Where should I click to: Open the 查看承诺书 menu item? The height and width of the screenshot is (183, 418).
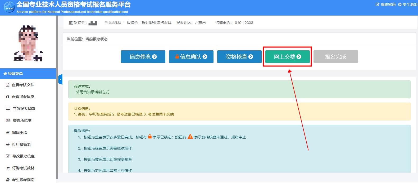coord(22,121)
